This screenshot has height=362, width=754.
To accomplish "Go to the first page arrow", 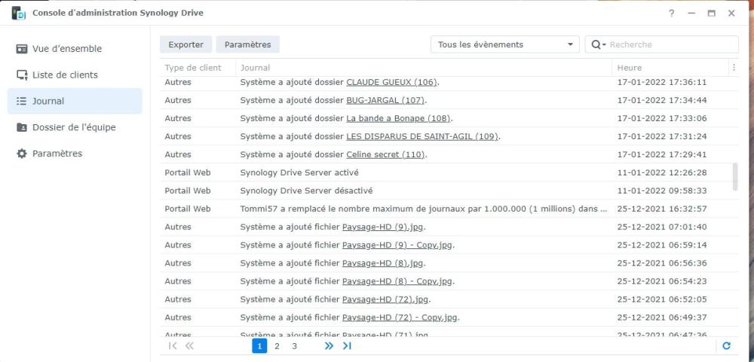I will pos(173,345).
